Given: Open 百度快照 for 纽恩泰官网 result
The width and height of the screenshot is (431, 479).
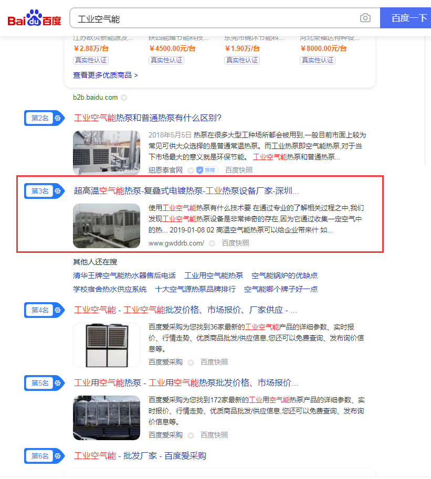Looking at the screenshot, I should click(x=239, y=170).
